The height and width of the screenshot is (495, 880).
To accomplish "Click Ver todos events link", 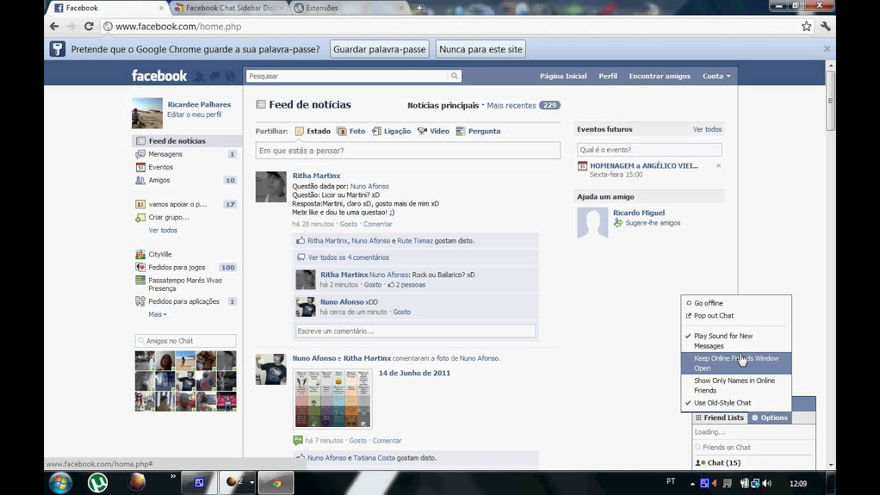I will coord(707,129).
